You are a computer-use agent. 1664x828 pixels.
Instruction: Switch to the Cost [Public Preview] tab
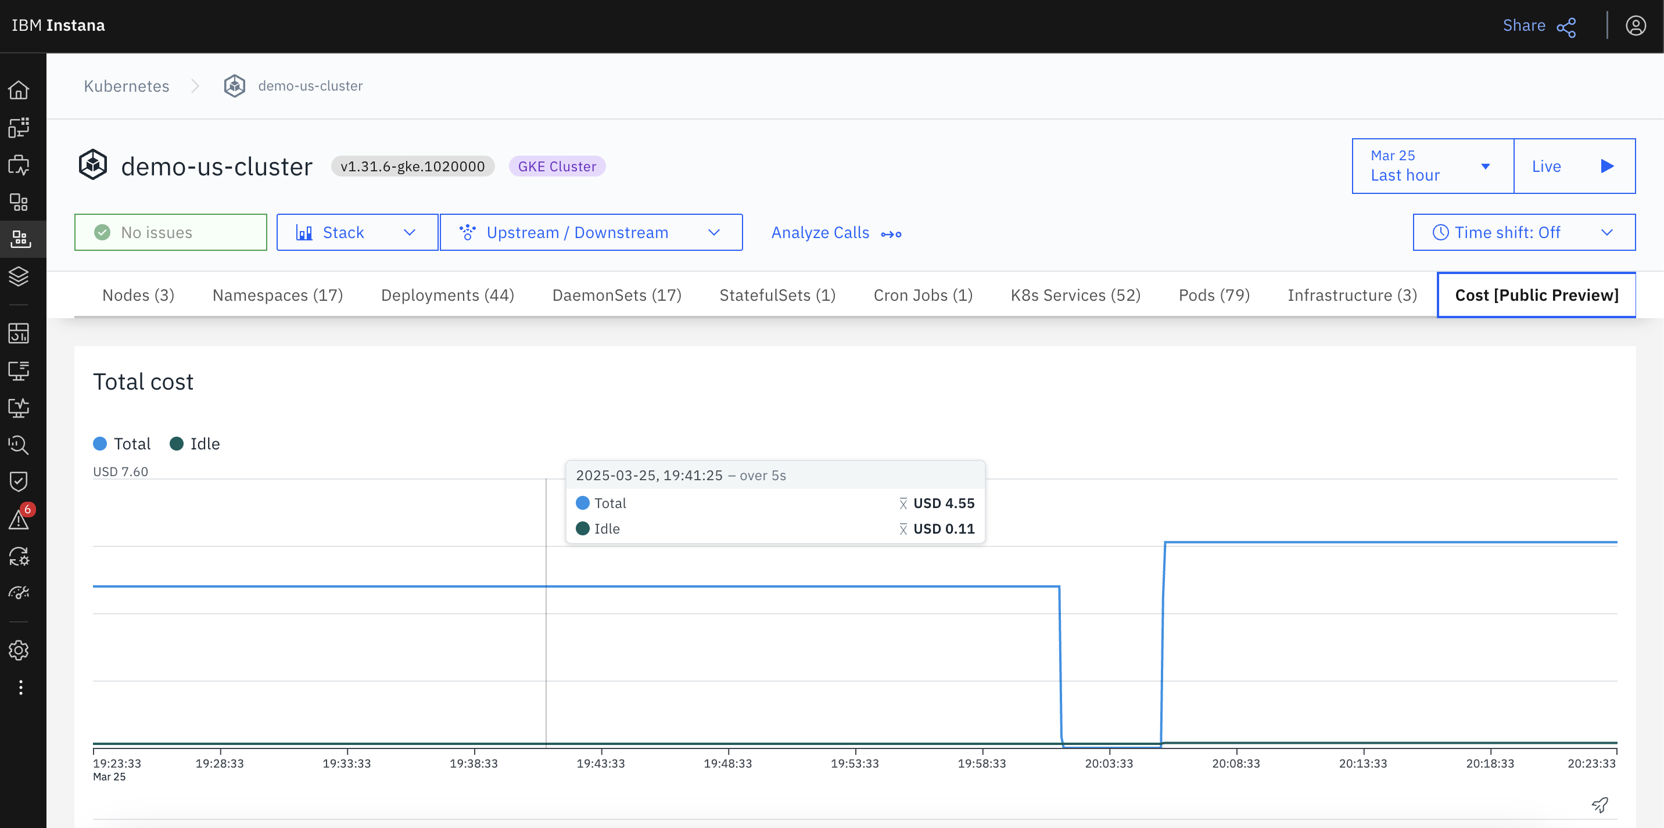tap(1536, 295)
